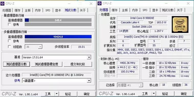Click the 三级 cache value 24.75 MBytes

pyautogui.click(x=167, y=76)
